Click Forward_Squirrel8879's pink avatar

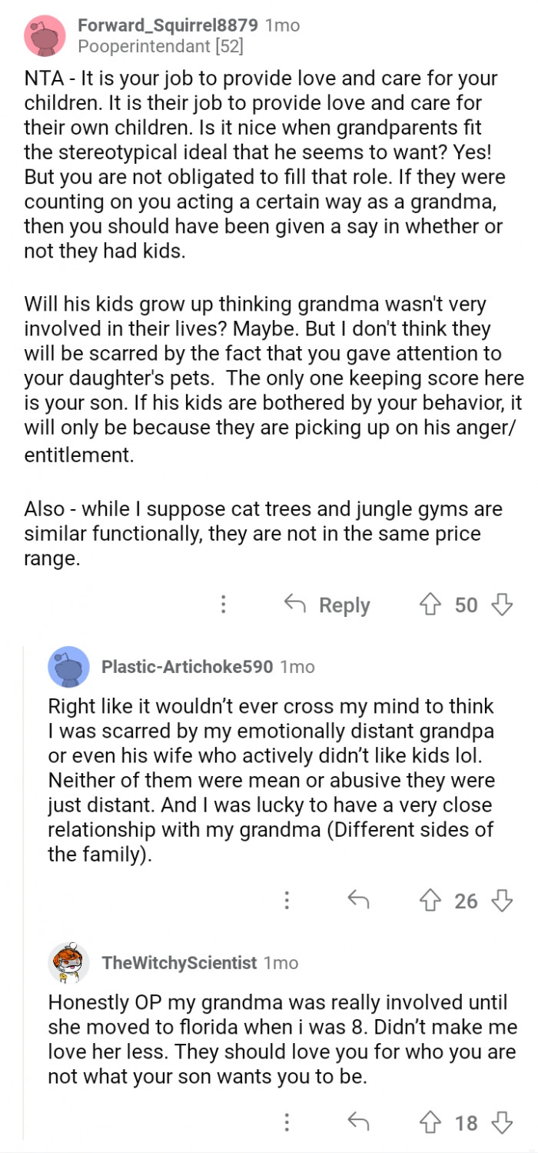tap(45, 35)
